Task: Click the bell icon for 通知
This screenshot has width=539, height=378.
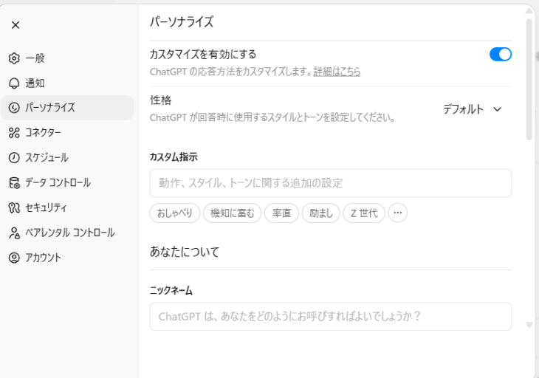Action: point(13,83)
